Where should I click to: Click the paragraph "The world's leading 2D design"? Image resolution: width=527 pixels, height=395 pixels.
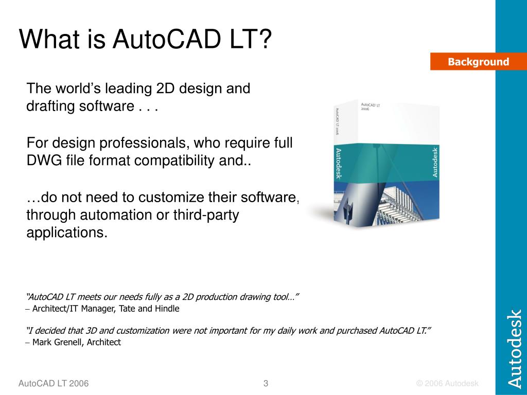coord(138,97)
